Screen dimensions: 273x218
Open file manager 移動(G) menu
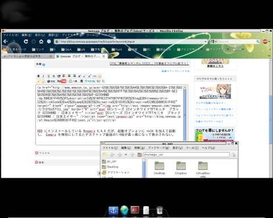click(x=139, y=148)
